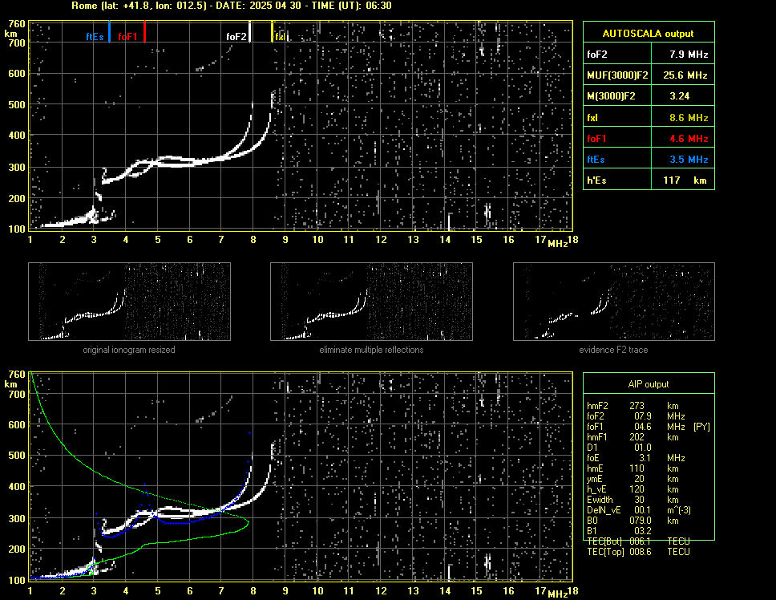Click the foE 3.1 MHz row

coord(636,458)
